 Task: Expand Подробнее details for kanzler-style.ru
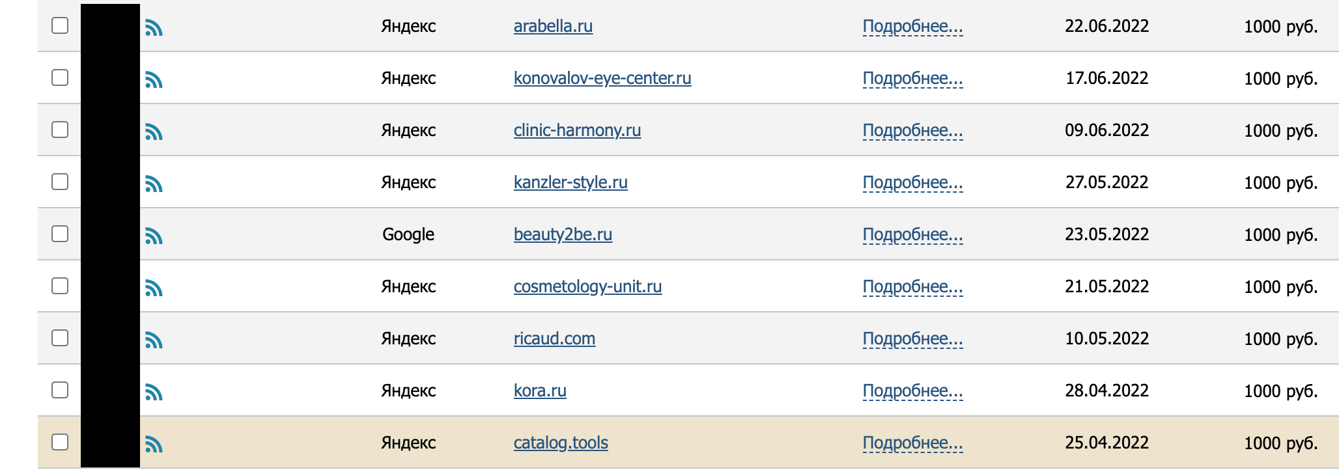912,183
